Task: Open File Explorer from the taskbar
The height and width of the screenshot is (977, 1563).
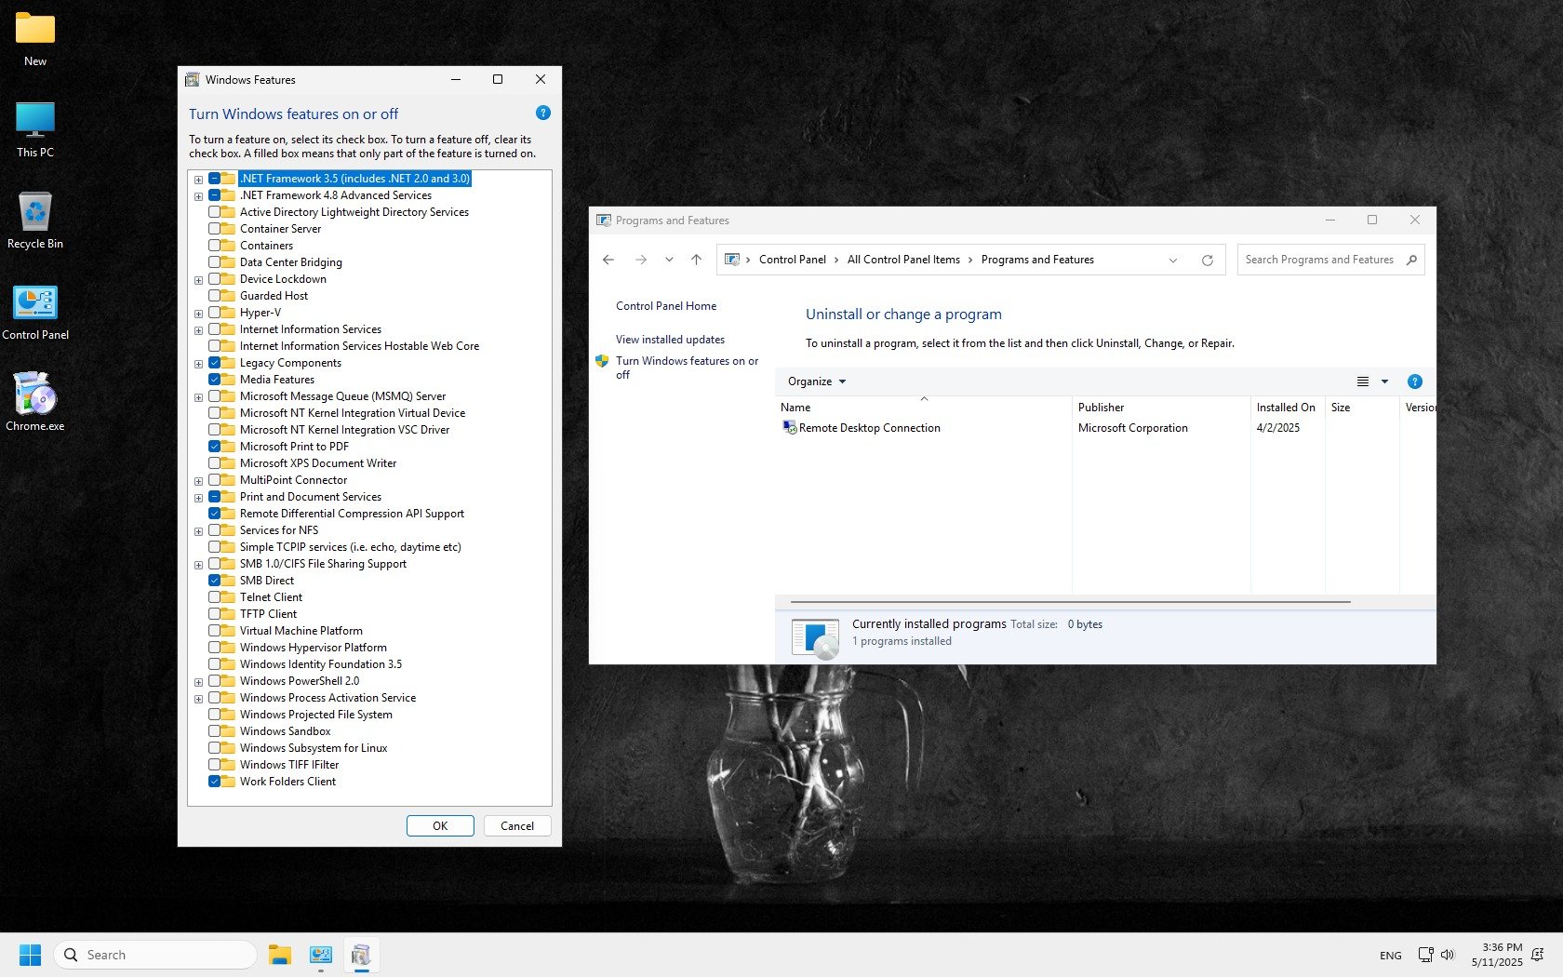Action: 280,955
